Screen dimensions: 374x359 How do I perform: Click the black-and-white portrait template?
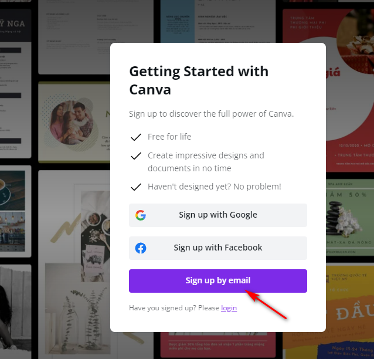(x=15, y=311)
